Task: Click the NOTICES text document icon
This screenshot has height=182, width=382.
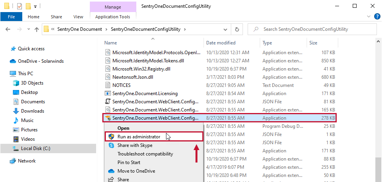Action: coord(108,85)
